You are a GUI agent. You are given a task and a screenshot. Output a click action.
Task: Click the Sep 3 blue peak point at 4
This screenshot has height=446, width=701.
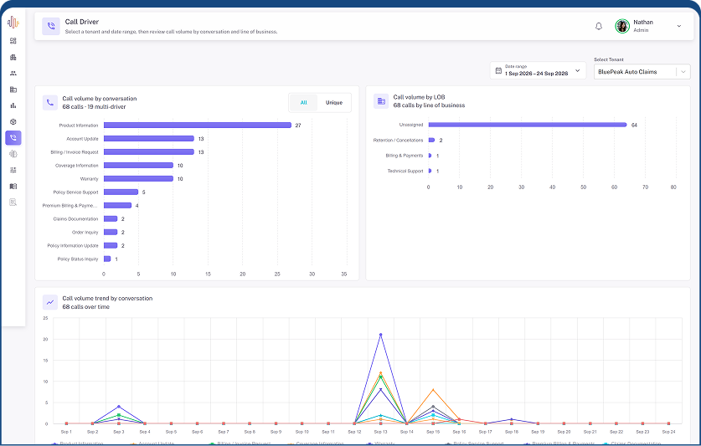pyautogui.click(x=118, y=407)
